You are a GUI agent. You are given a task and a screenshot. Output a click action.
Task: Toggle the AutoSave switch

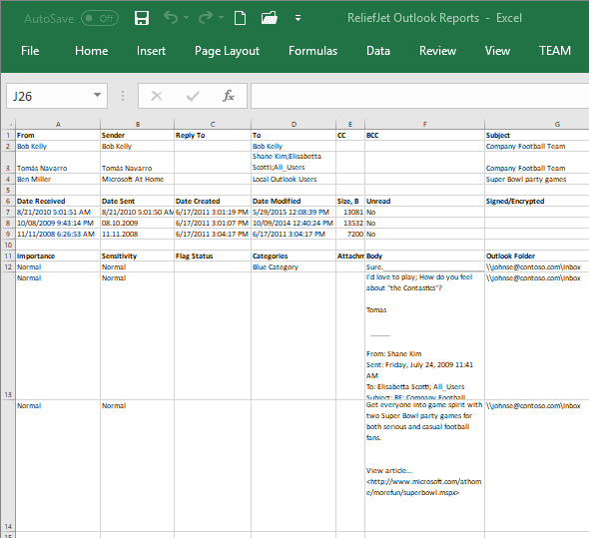[x=100, y=18]
